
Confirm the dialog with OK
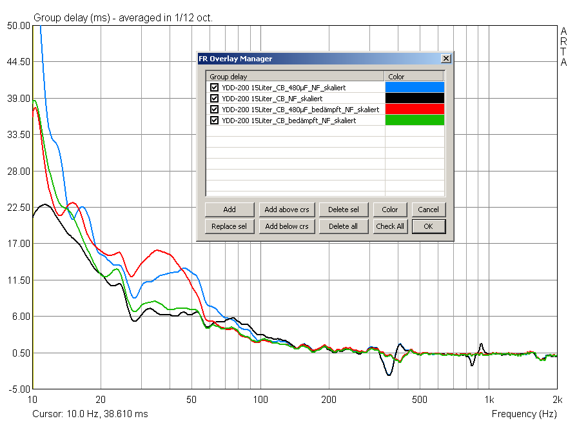coord(428,226)
